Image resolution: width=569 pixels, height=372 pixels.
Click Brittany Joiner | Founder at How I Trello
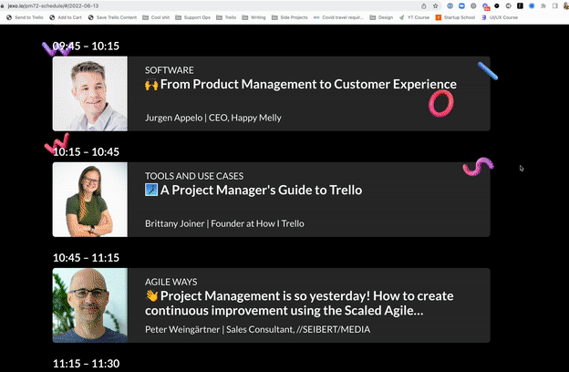point(224,223)
